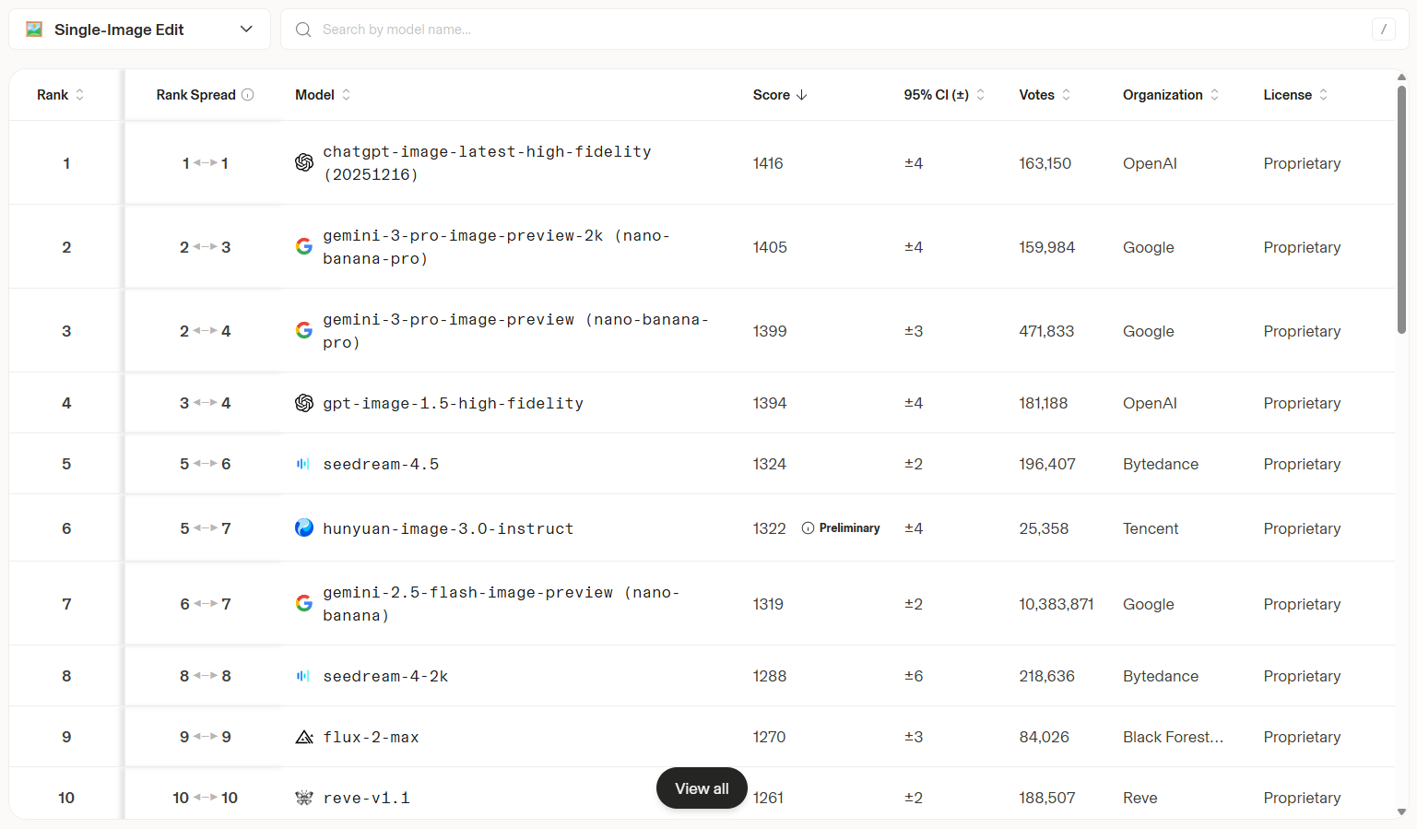Click the Black Forest icon beside flux-2-max
Viewport: 1417px width, 829px height.
click(x=304, y=737)
